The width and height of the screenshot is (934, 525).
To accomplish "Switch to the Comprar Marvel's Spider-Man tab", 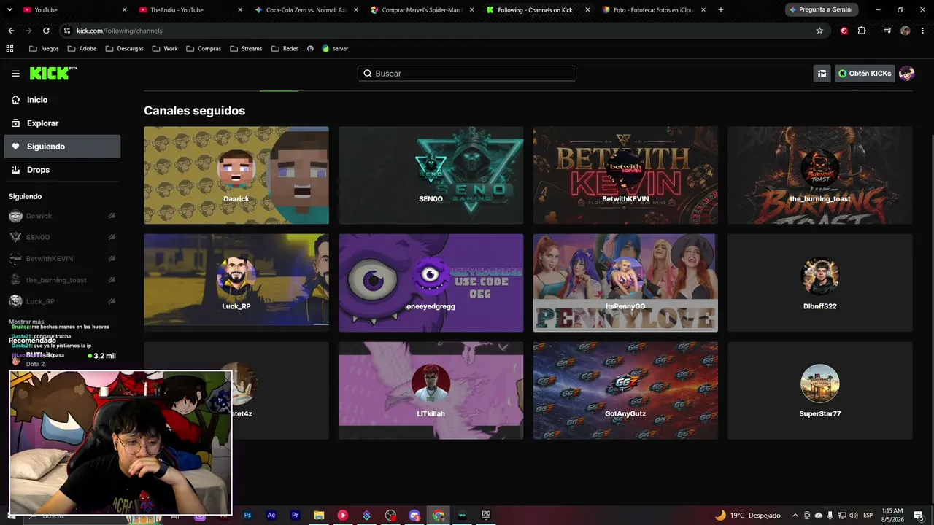I will [422, 10].
